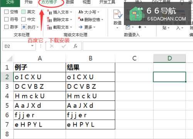Click the pencil-edit icon in 数值录入 group

coord(128,27)
